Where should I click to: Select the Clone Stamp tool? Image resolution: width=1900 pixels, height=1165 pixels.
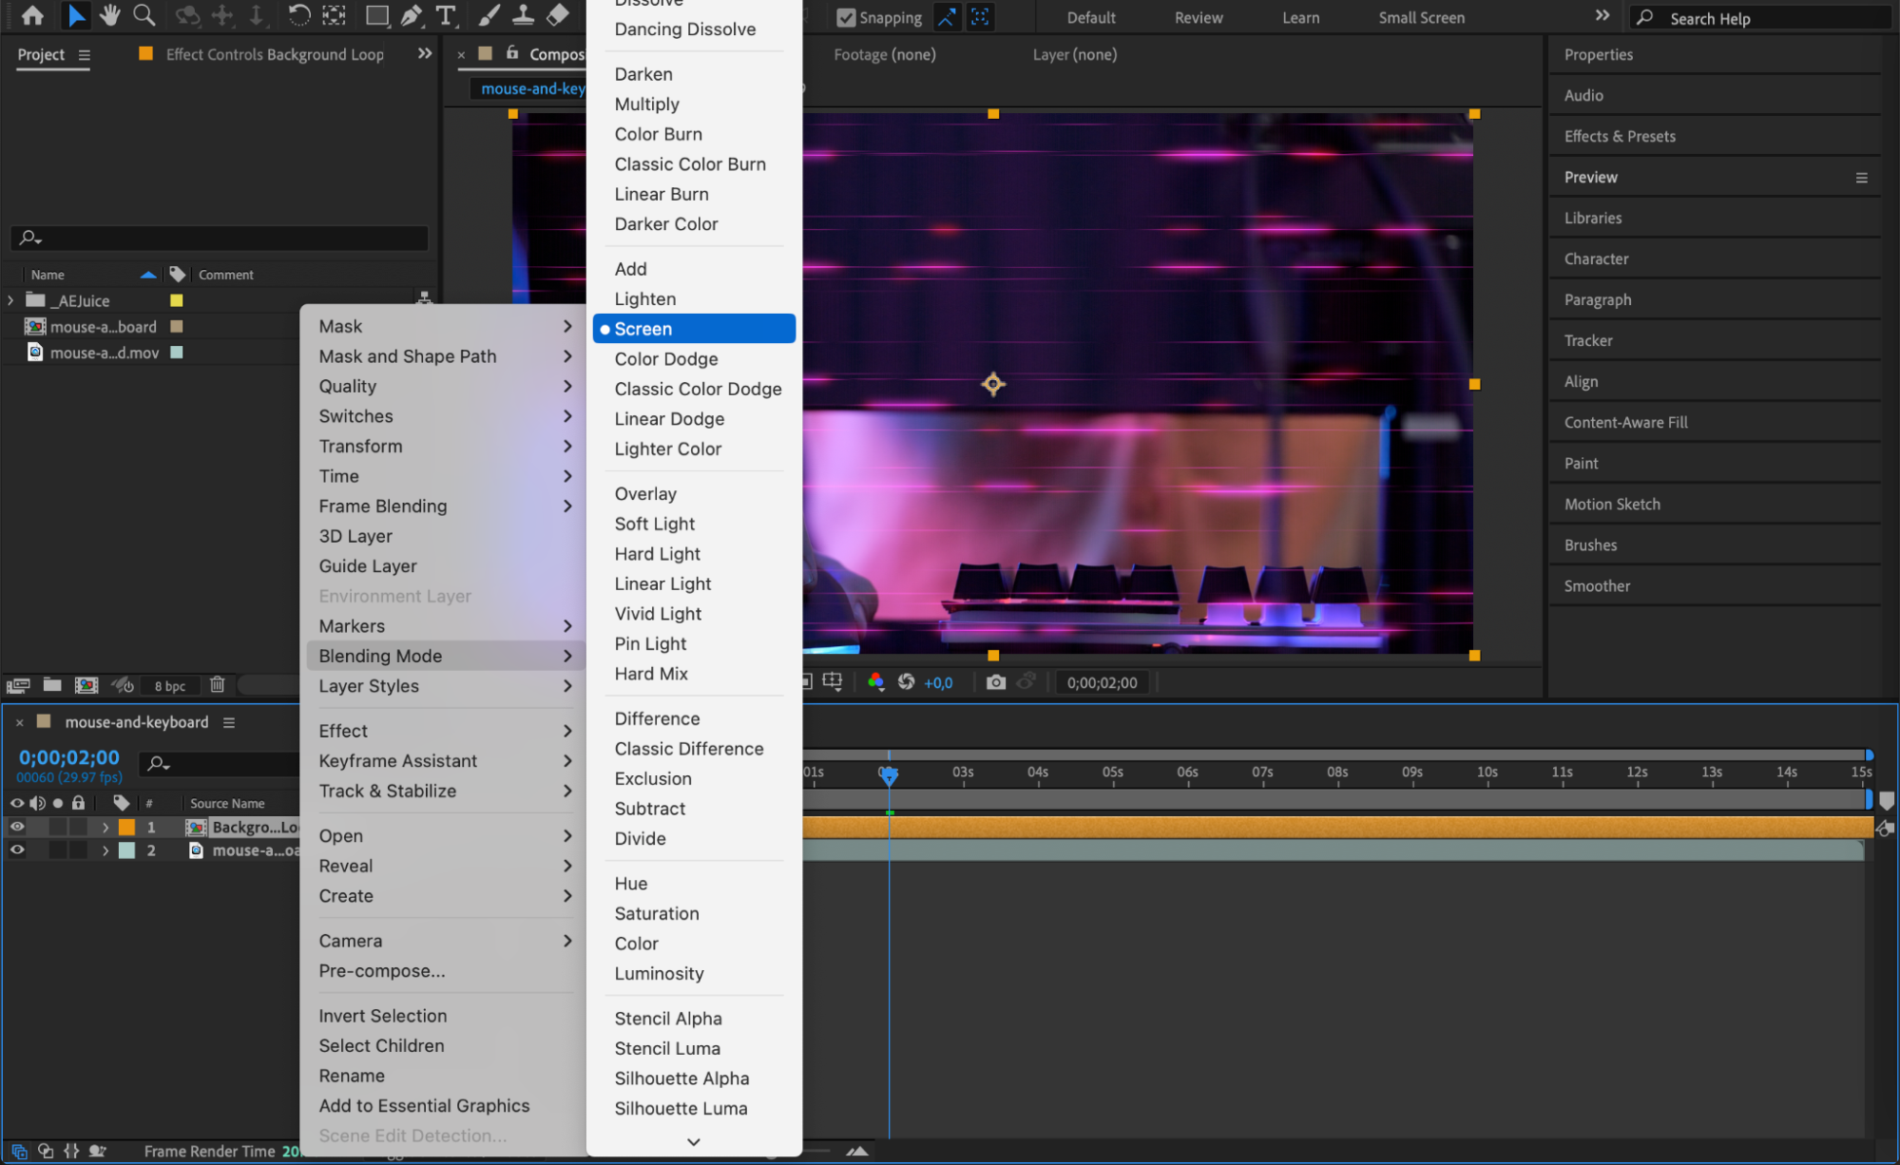[523, 15]
